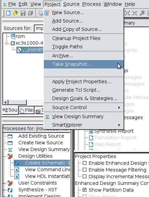Viewport: 149px width, 197px height.
Task: Click the View HDL Instantiation document icon
Action: point(17,177)
